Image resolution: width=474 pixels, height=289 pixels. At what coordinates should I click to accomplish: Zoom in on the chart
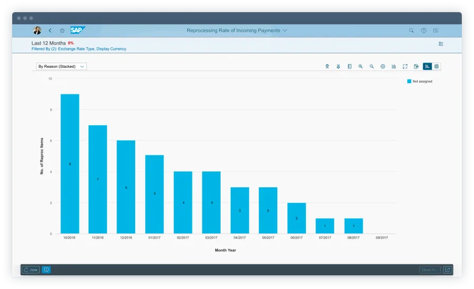tap(361, 67)
